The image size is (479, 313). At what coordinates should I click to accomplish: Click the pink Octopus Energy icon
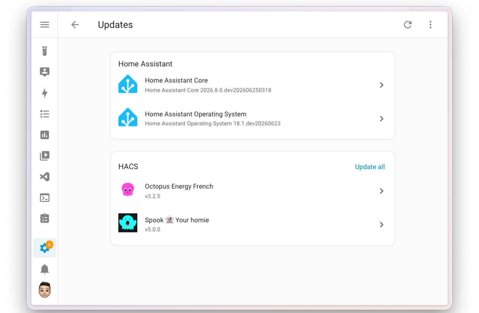pos(128,190)
